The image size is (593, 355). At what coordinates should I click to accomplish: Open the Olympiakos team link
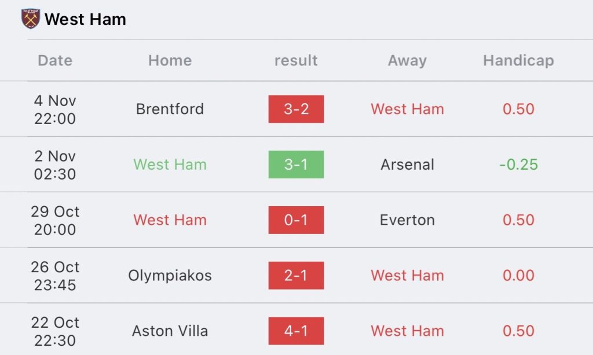tap(170, 276)
